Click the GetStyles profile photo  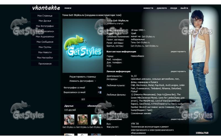[x=83, y=46]
